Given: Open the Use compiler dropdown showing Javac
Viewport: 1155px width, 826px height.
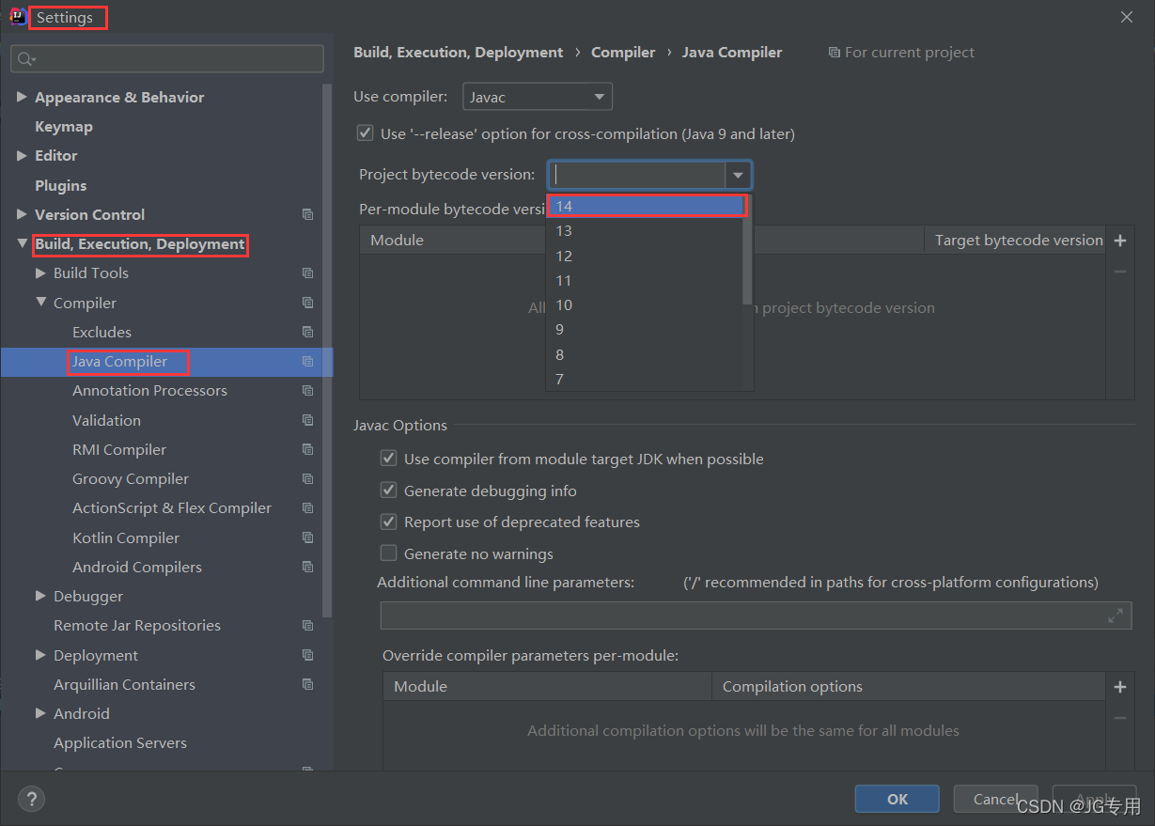Looking at the screenshot, I should coord(537,96).
